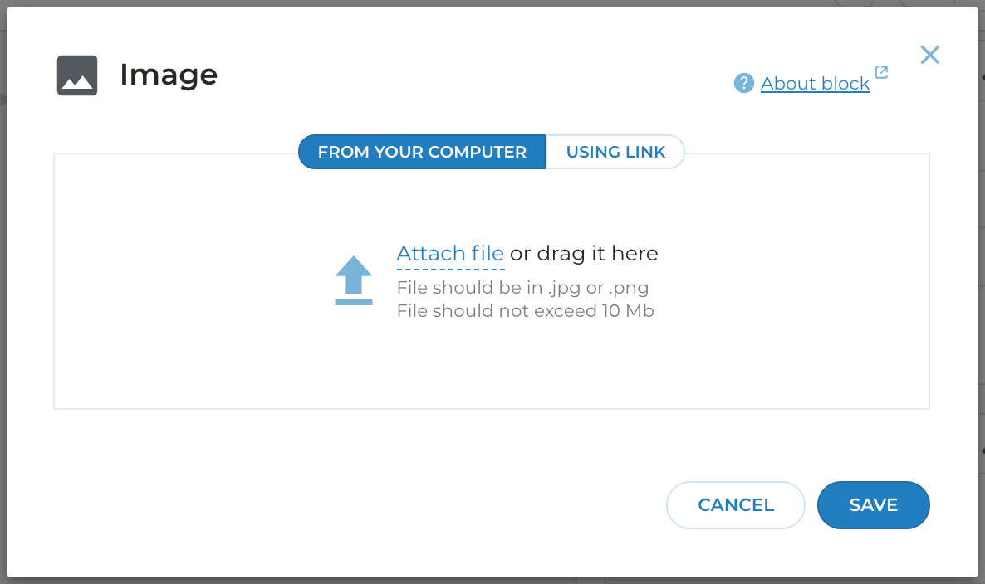The height and width of the screenshot is (584, 985).
Task: Click the "Image" dialog title text
Action: click(x=169, y=75)
